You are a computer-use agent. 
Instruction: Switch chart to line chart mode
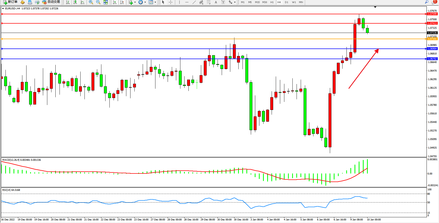click(x=82, y=2)
